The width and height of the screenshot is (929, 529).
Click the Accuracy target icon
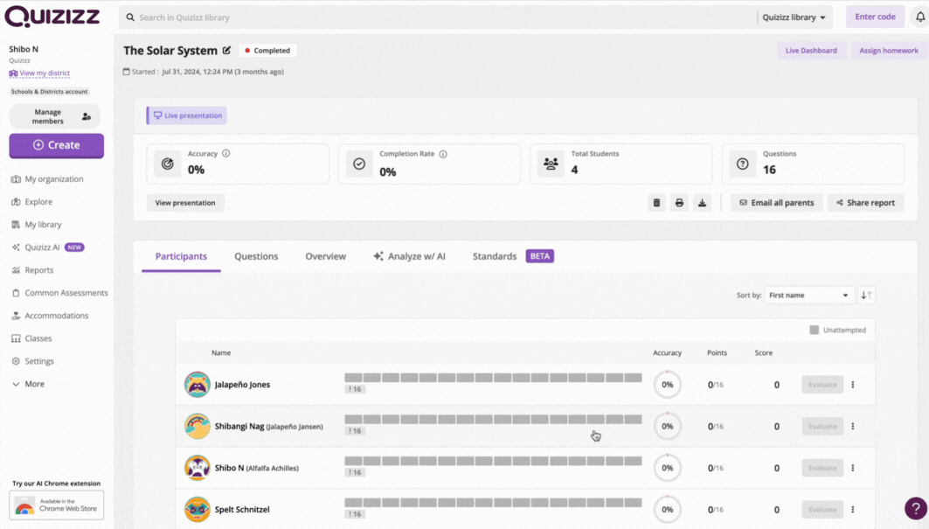(168, 164)
